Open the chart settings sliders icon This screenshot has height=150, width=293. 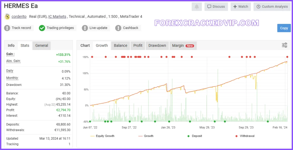pos(285,45)
